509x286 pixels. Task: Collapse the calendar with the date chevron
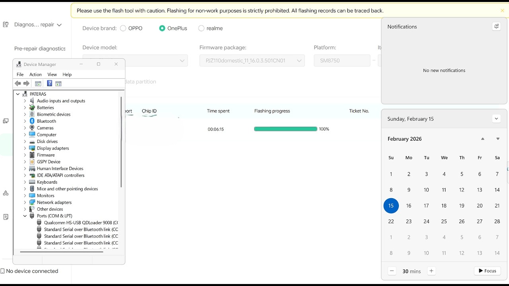click(x=496, y=119)
